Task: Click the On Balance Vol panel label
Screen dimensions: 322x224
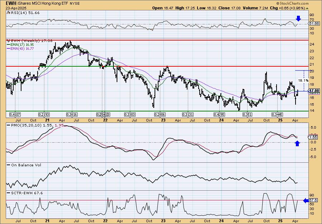Action: (24, 165)
